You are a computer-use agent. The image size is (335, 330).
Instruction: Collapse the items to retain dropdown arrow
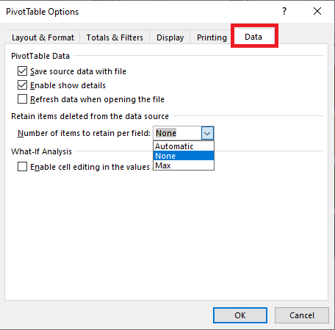207,133
